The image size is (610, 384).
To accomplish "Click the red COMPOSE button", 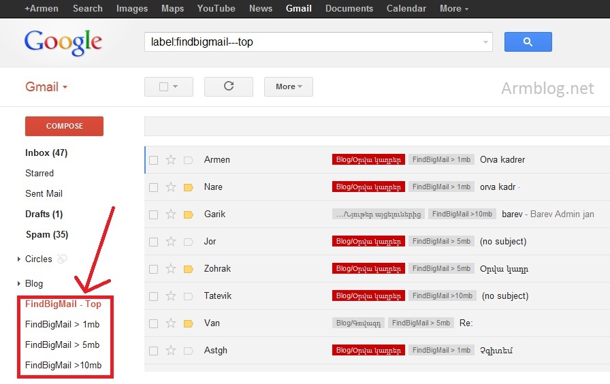I will 64,126.
